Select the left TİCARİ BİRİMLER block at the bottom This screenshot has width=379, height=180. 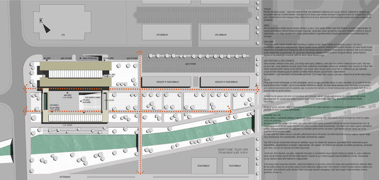tap(204, 166)
